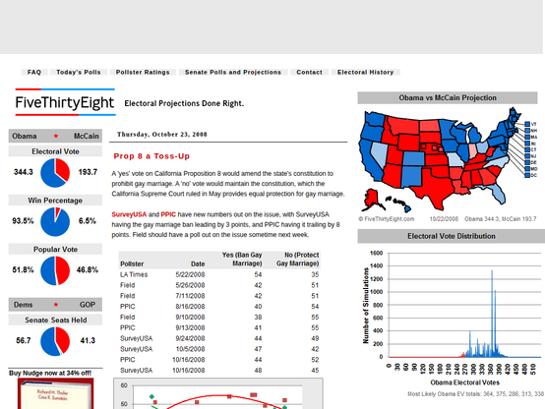The height and width of the screenshot is (409, 545).
Task: Click the Obama vs McCain projection map
Action: tap(449, 160)
